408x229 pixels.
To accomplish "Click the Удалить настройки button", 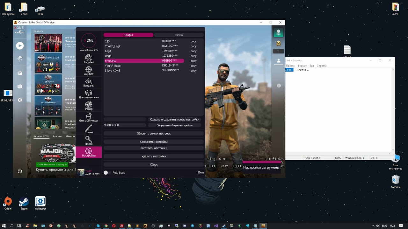I will click(154, 156).
